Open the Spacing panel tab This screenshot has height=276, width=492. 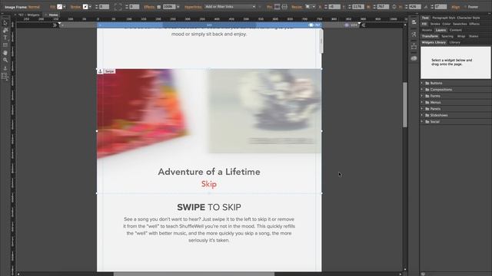pos(447,36)
